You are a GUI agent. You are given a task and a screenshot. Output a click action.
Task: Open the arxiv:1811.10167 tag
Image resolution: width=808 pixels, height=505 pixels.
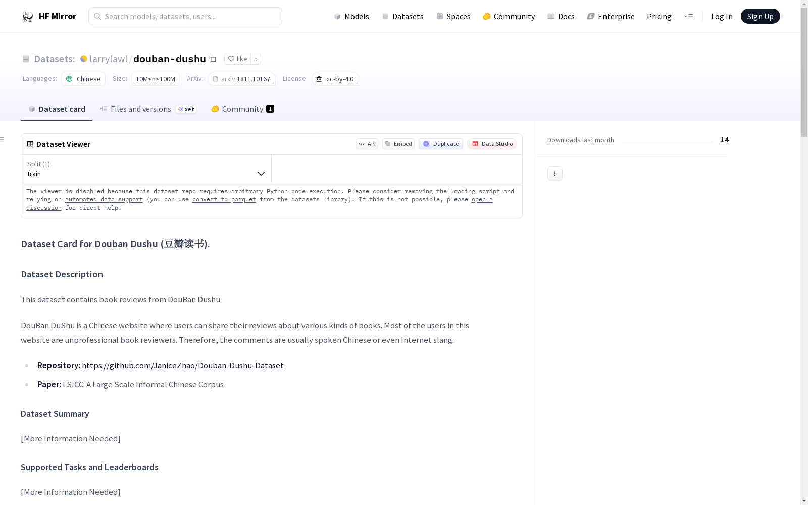point(242,79)
